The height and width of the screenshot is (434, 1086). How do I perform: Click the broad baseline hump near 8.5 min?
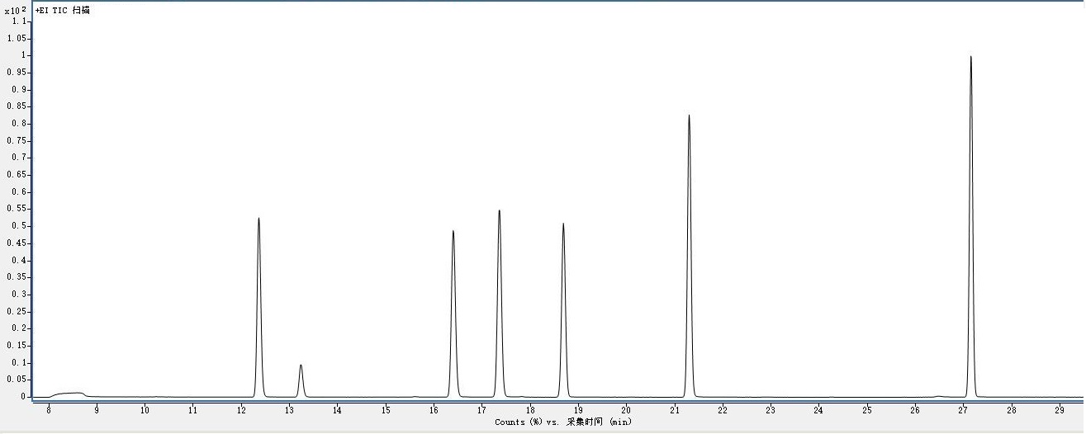70,394
